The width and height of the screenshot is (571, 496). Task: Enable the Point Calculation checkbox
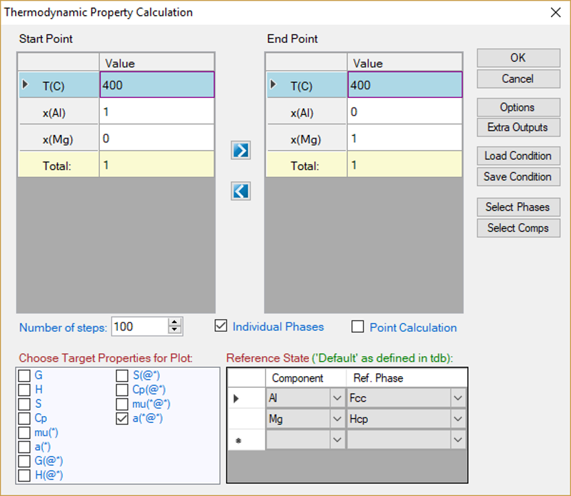click(357, 327)
